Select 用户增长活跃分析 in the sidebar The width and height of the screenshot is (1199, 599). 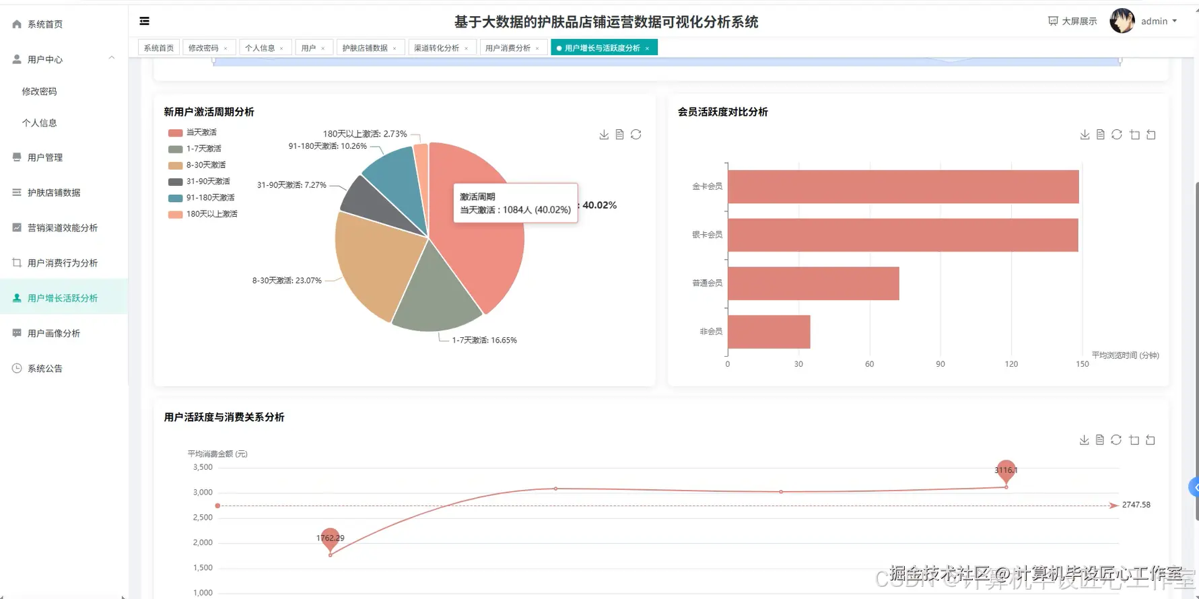[x=64, y=298]
